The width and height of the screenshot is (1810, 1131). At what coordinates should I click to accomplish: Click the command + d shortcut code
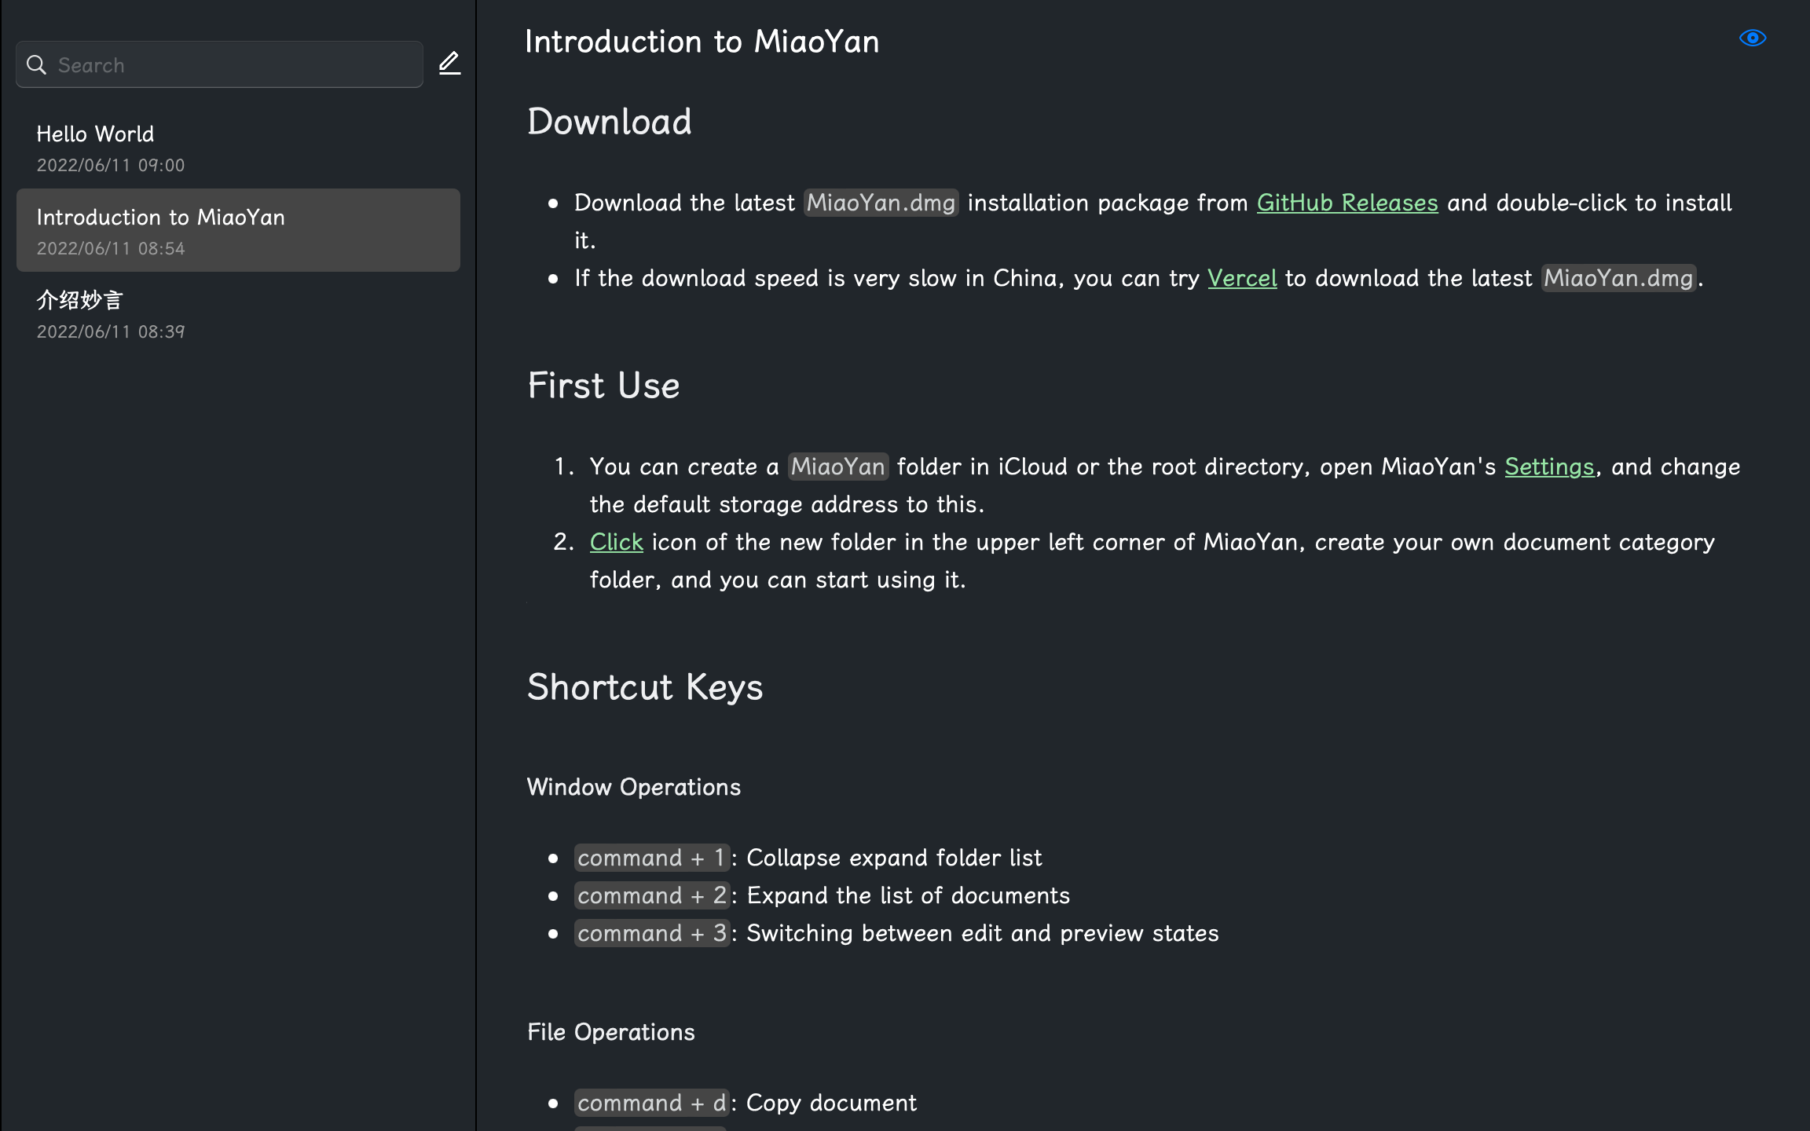pos(652,1103)
